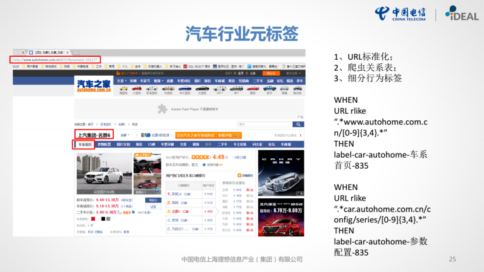The width and height of the screenshot is (484, 272).
Task: Select the MPV car type icon
Action: coord(235,88)
